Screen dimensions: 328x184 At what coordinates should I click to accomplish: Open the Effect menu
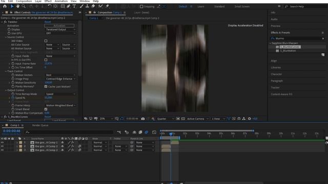(x=48, y=1)
